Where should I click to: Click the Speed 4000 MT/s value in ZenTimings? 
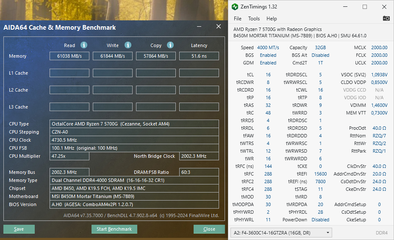(x=268, y=47)
